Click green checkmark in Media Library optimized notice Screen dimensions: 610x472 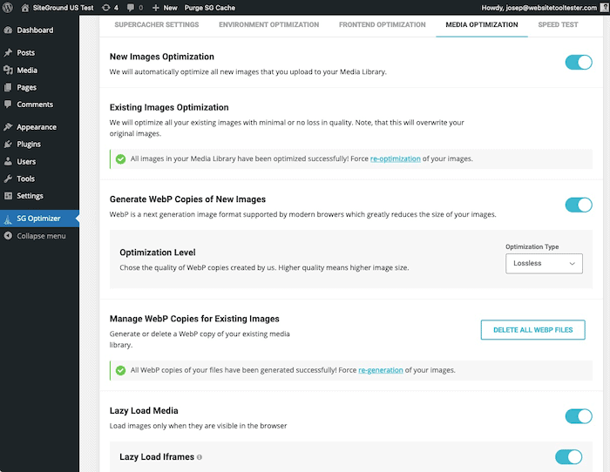120,158
